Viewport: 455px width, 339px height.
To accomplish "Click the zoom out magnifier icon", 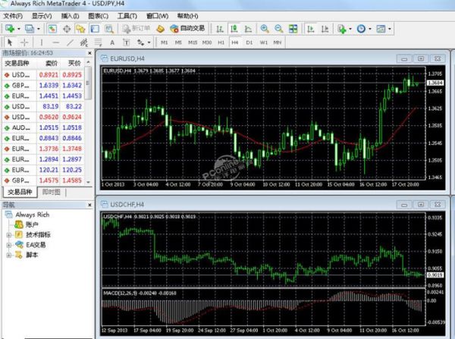I will click(x=279, y=28).
